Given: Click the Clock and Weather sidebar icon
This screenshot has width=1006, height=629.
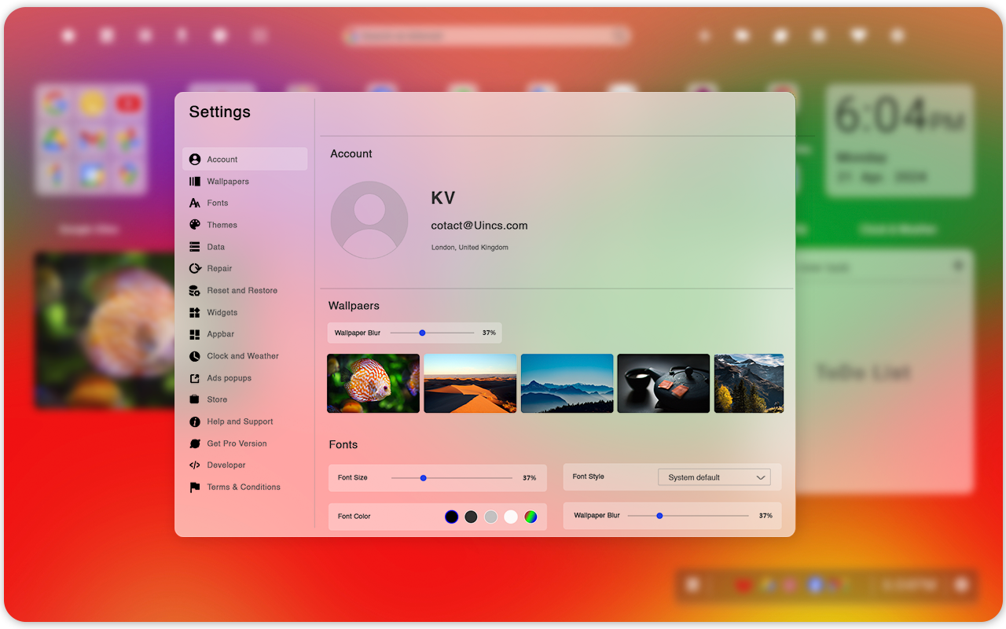Looking at the screenshot, I should pyautogui.click(x=194, y=356).
